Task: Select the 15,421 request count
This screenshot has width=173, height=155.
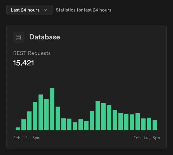Action: 24,63
